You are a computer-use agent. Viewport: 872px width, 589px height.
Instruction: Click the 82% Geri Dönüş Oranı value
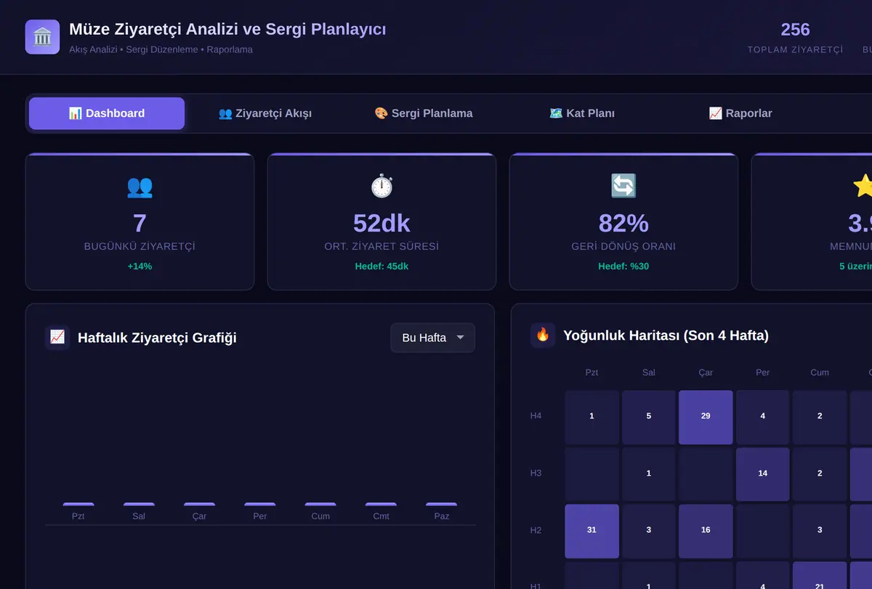pos(623,223)
